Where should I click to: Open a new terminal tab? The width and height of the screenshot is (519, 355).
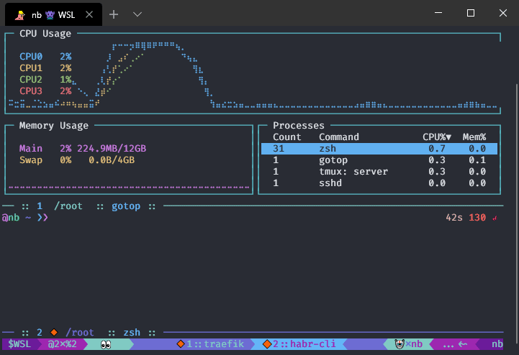click(x=114, y=14)
